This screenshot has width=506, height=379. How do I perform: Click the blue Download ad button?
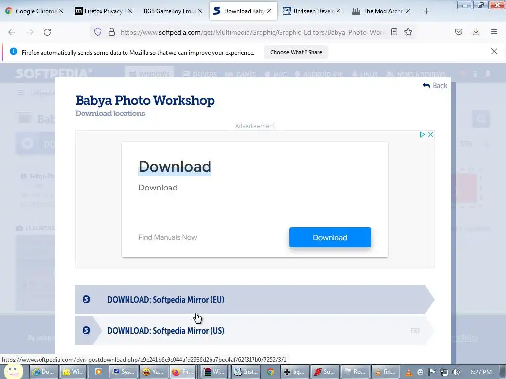coord(330,237)
